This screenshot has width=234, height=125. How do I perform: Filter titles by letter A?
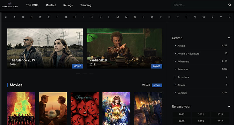[x=14, y=17]
